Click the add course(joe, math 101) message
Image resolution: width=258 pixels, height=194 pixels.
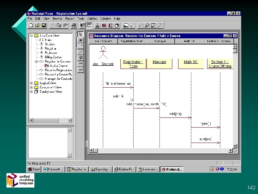[x=146, y=104]
